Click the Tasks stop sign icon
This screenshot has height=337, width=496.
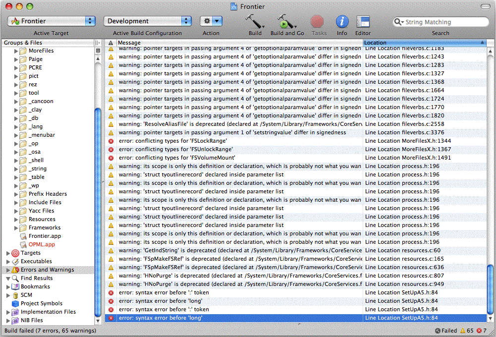point(317,21)
